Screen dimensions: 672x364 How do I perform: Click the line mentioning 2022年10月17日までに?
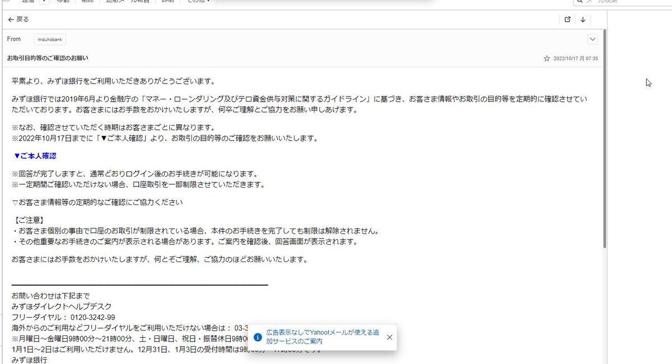coord(165,138)
